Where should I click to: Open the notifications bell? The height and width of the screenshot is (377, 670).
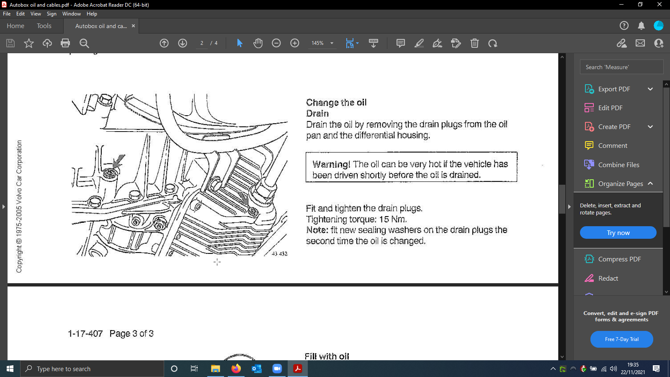click(x=641, y=26)
